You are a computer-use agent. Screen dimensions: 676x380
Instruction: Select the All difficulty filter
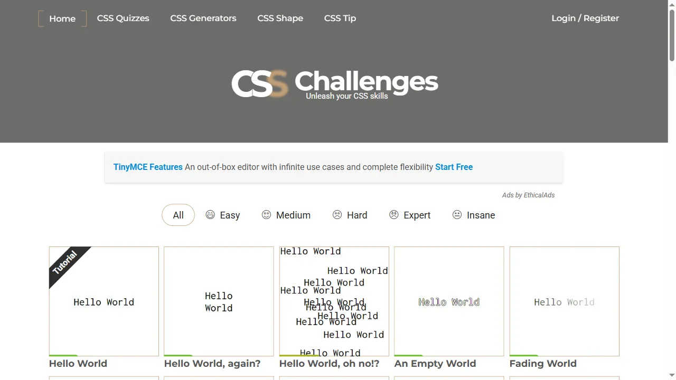tap(178, 215)
